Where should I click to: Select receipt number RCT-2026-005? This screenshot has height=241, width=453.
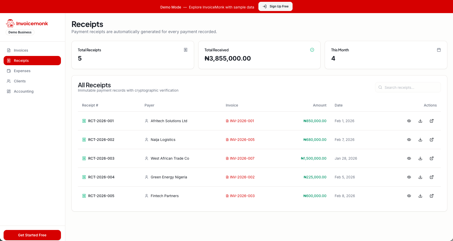(101, 196)
